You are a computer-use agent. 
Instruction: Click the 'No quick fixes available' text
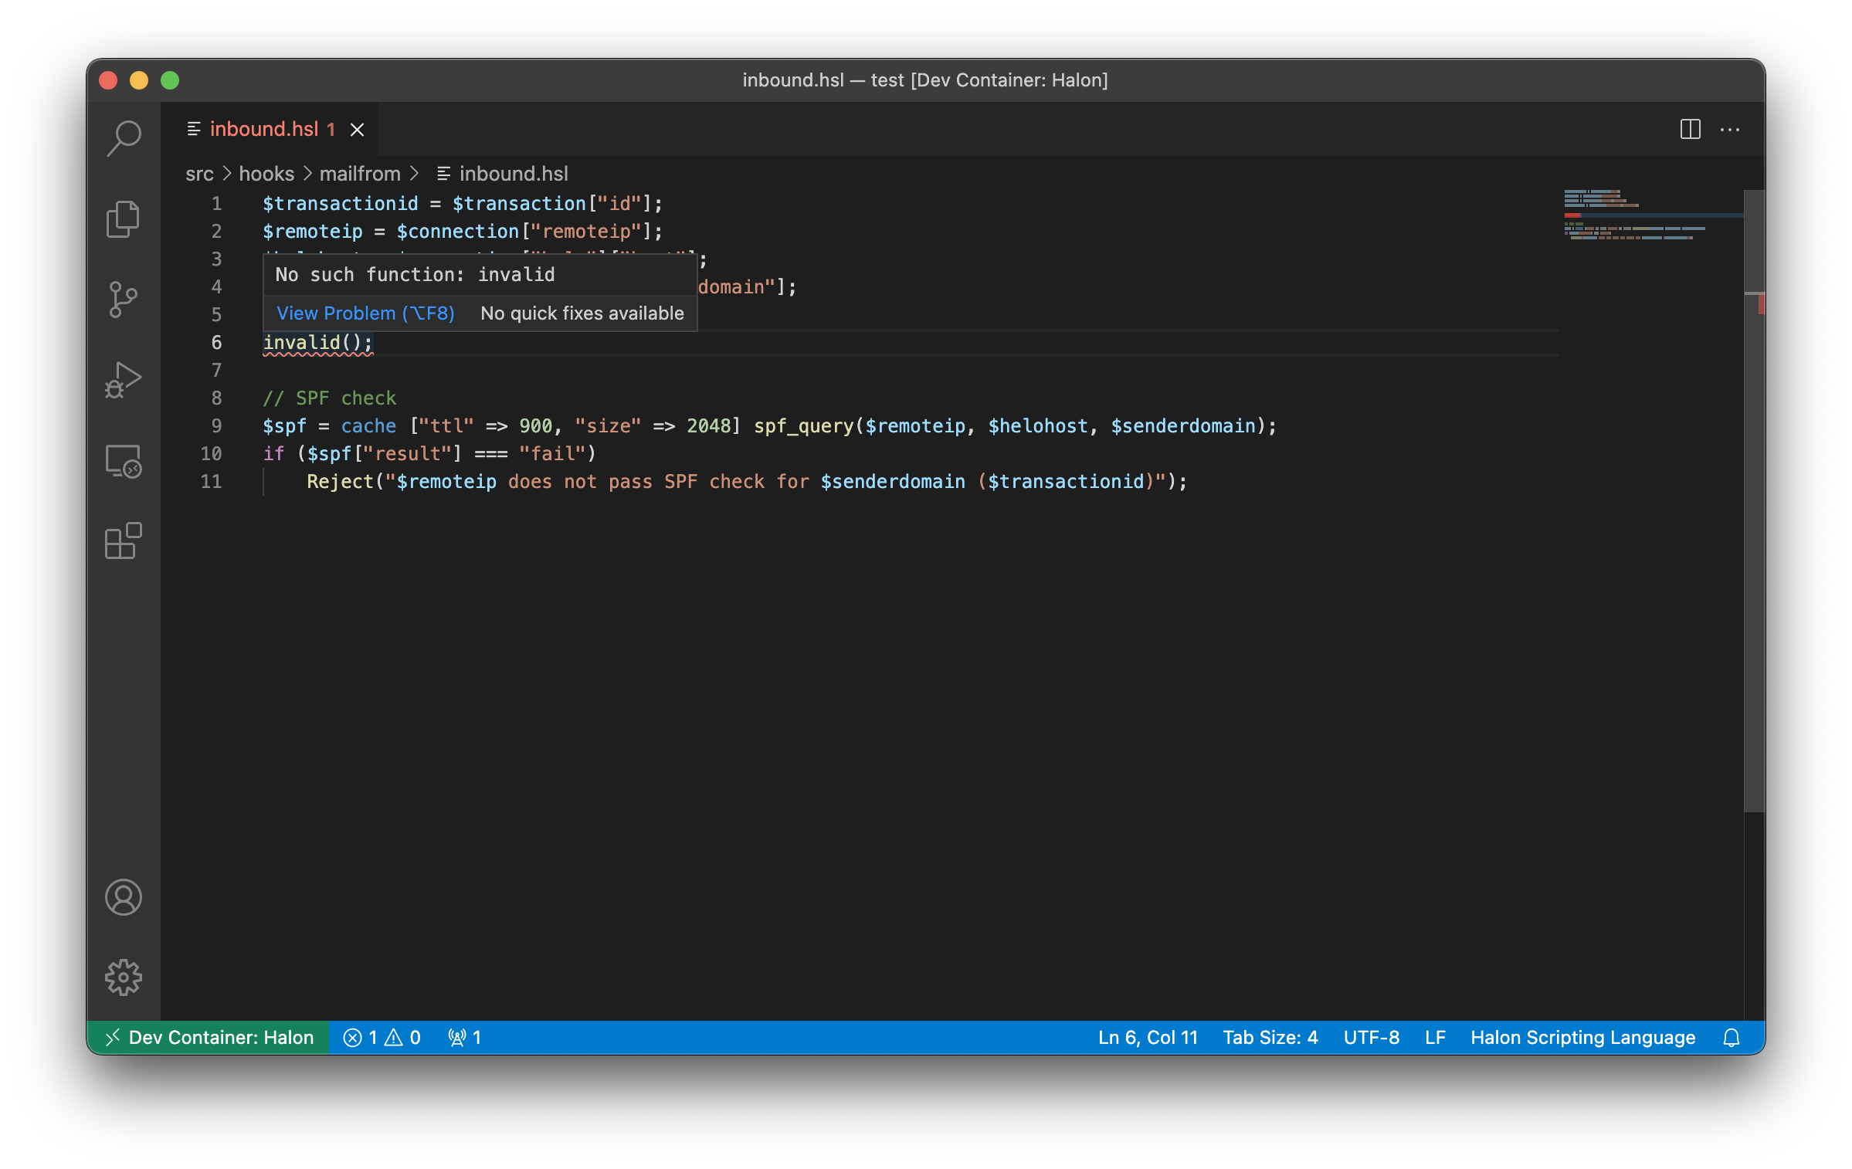[582, 313]
